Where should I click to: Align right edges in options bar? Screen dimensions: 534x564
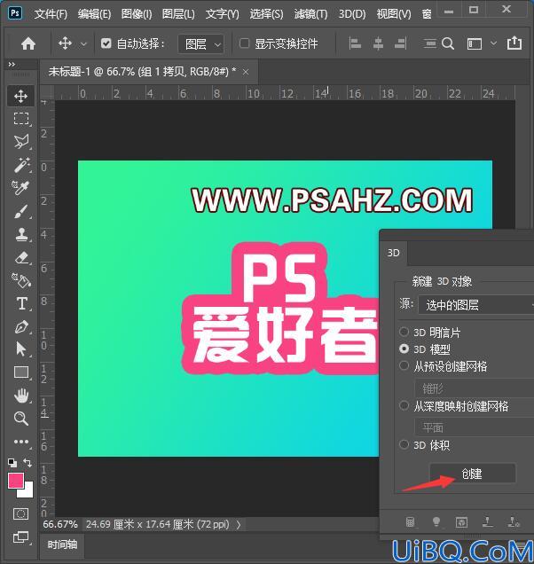tap(401, 43)
